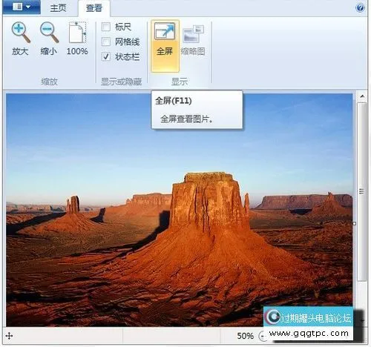371x347 pixels.
Task: Click the 缩放 group label
Action: [x=49, y=82]
